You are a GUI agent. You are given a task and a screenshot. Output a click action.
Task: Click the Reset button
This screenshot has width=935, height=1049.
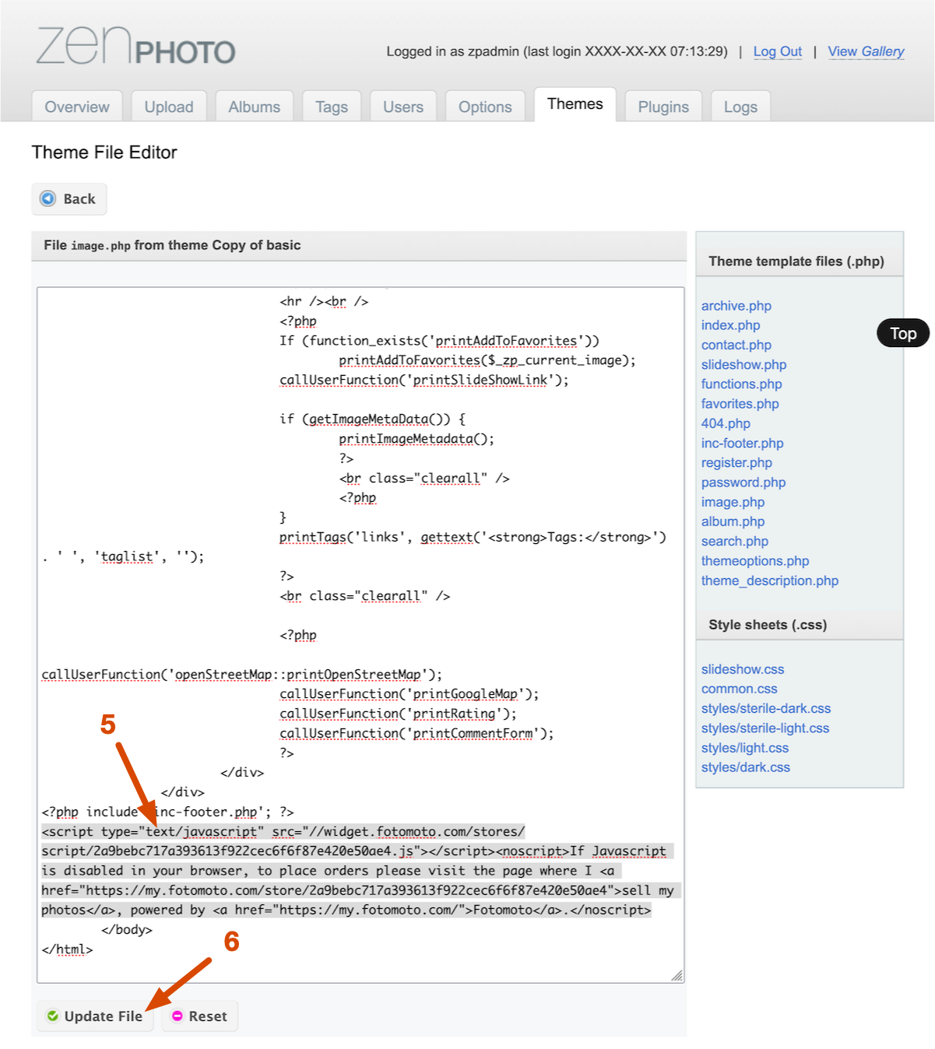(x=199, y=1016)
